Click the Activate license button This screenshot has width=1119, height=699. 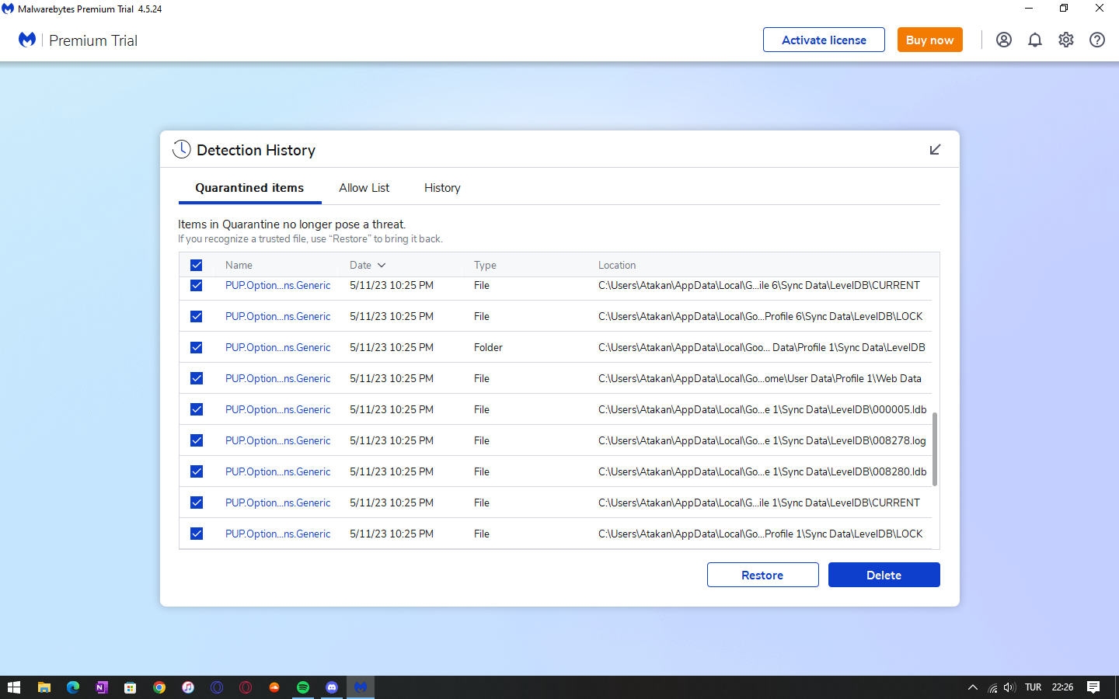click(823, 40)
